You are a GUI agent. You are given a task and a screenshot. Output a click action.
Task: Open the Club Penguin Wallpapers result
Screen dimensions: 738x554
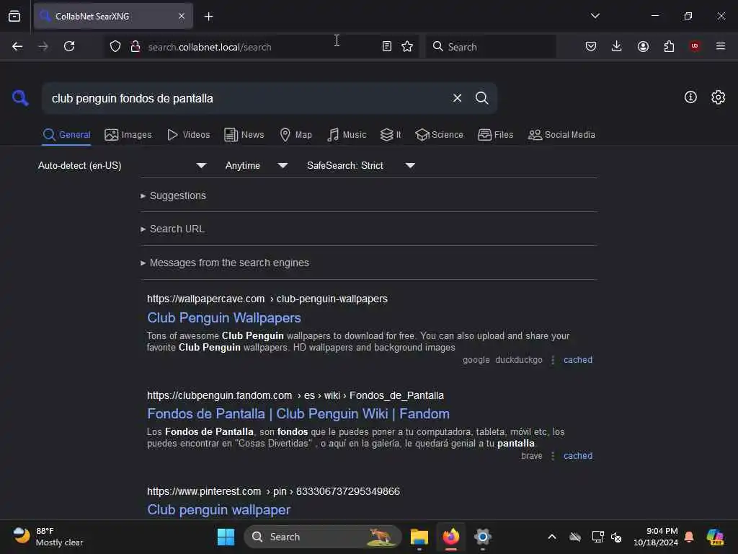pos(224,318)
